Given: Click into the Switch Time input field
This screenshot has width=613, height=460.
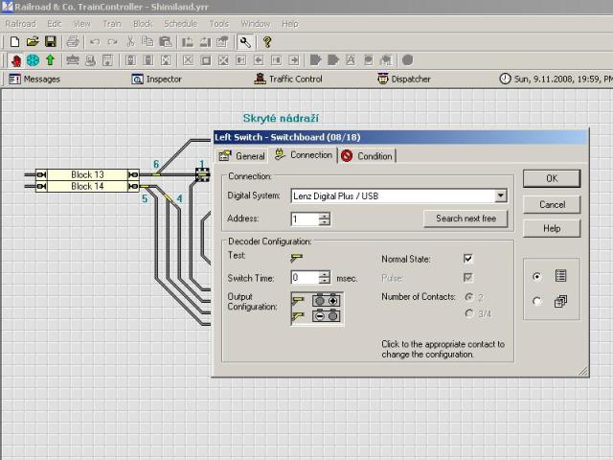Looking at the screenshot, I should 305,278.
